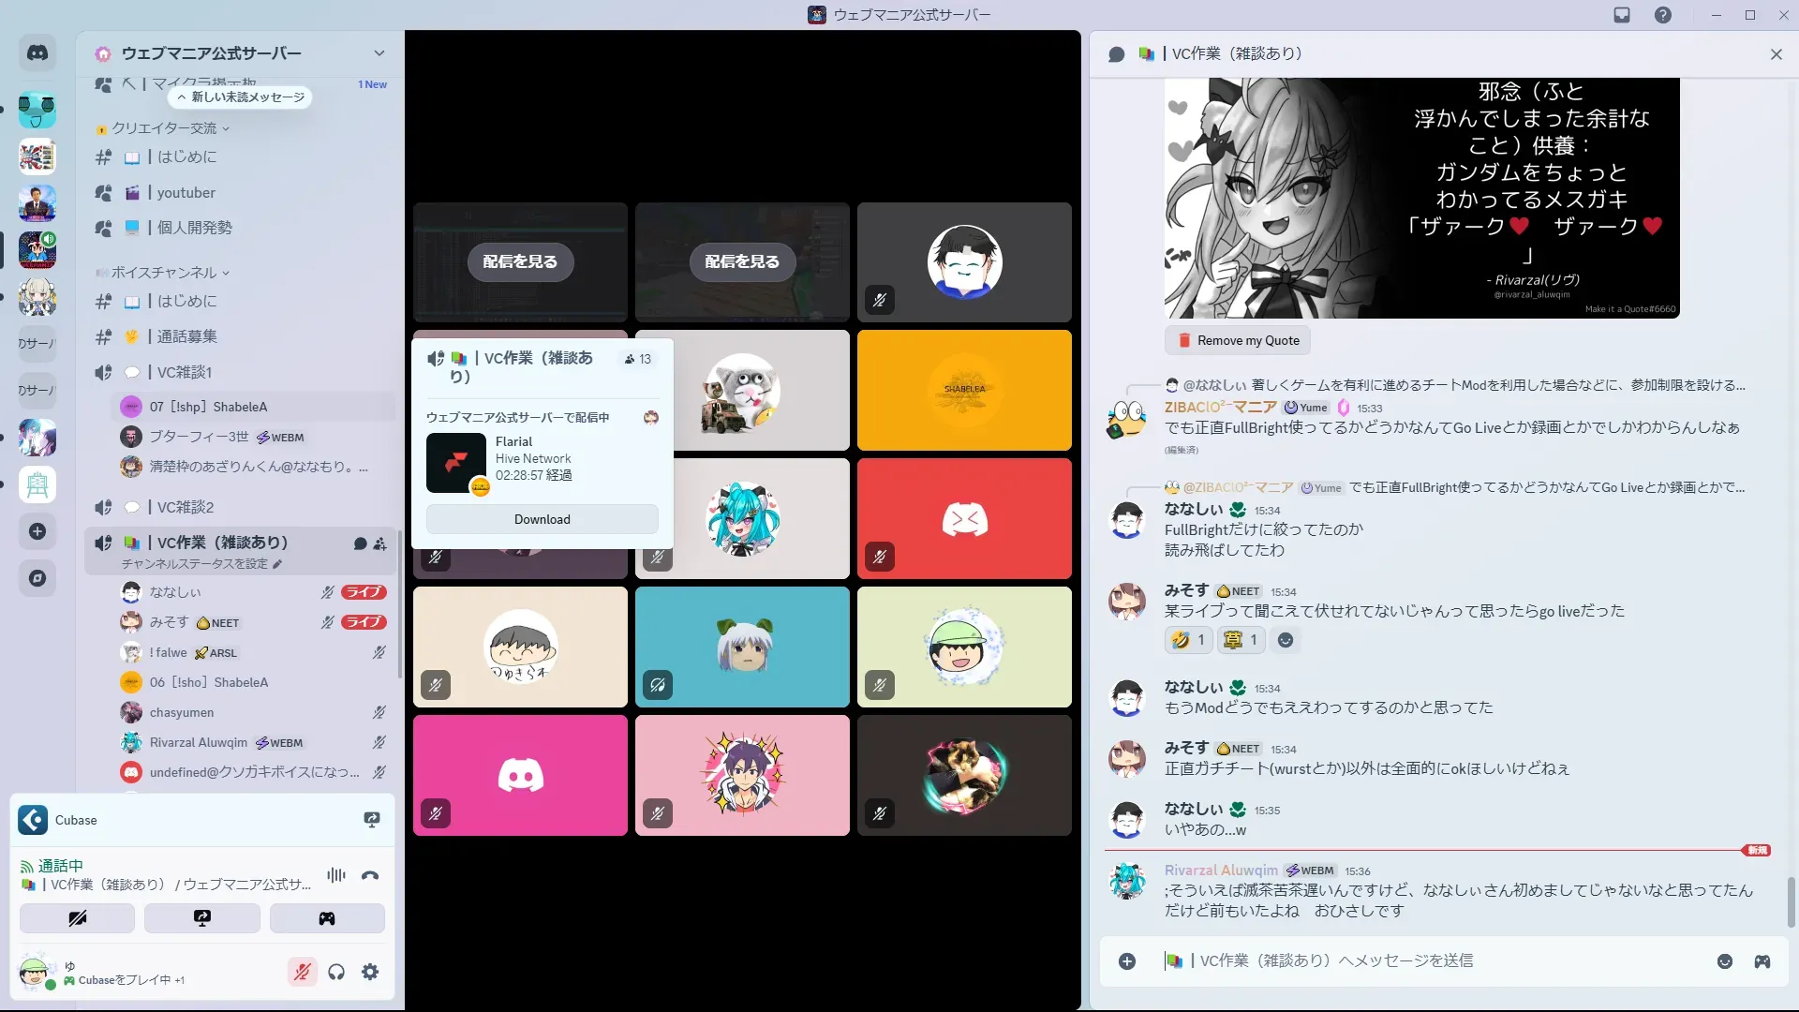Screen dimensions: 1799x1012
Task: Click the Download button for Flarial
Action: pyautogui.click(x=542, y=519)
